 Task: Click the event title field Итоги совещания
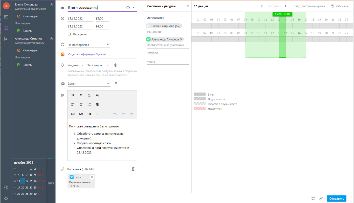96,8
